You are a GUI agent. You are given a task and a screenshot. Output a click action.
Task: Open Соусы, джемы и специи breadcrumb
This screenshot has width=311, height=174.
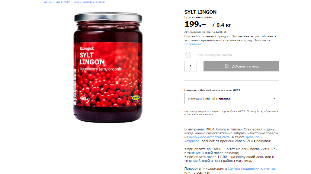(89, 2)
